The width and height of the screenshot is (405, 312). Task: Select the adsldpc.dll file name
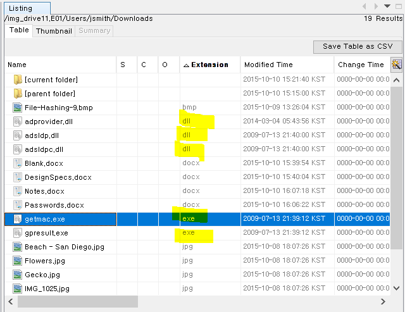click(44, 149)
